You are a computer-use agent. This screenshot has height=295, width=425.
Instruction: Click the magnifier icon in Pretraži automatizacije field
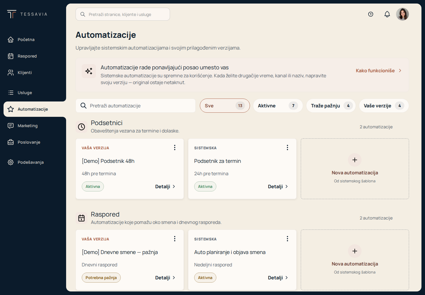[x=84, y=106]
